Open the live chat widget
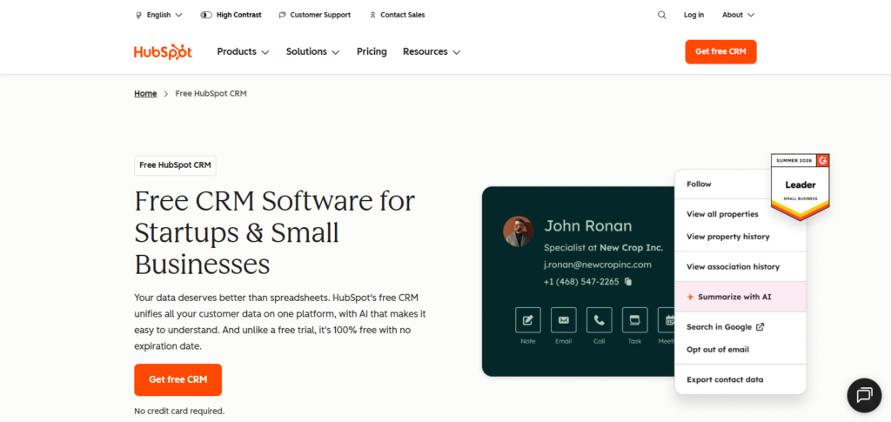The width and height of the screenshot is (891, 422). click(x=864, y=395)
